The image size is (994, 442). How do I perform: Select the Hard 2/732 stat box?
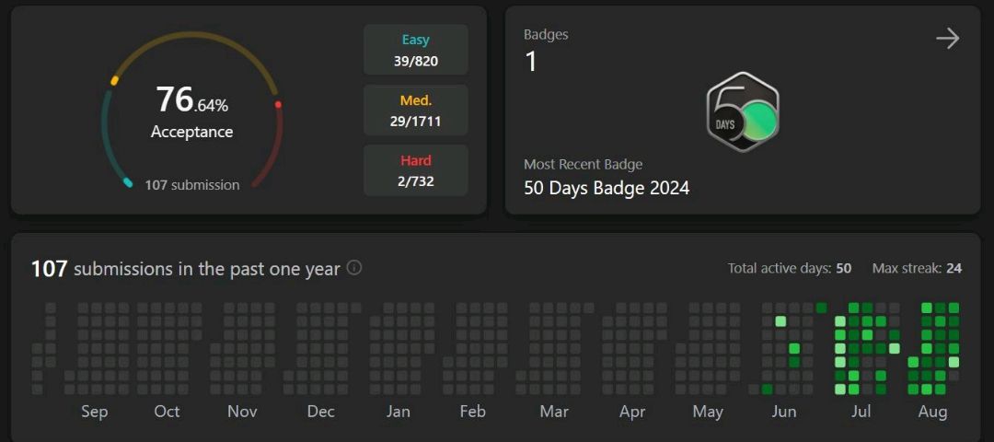(x=416, y=170)
